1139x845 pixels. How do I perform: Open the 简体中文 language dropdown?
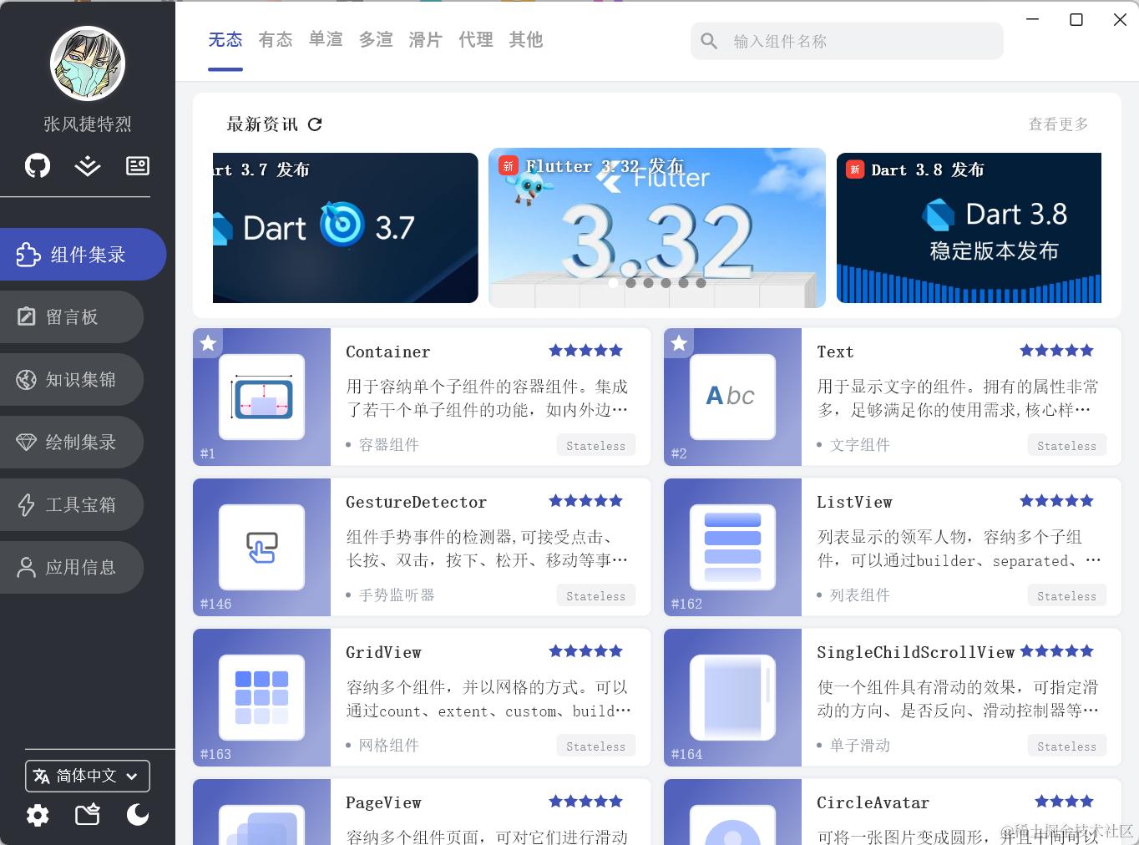point(88,776)
